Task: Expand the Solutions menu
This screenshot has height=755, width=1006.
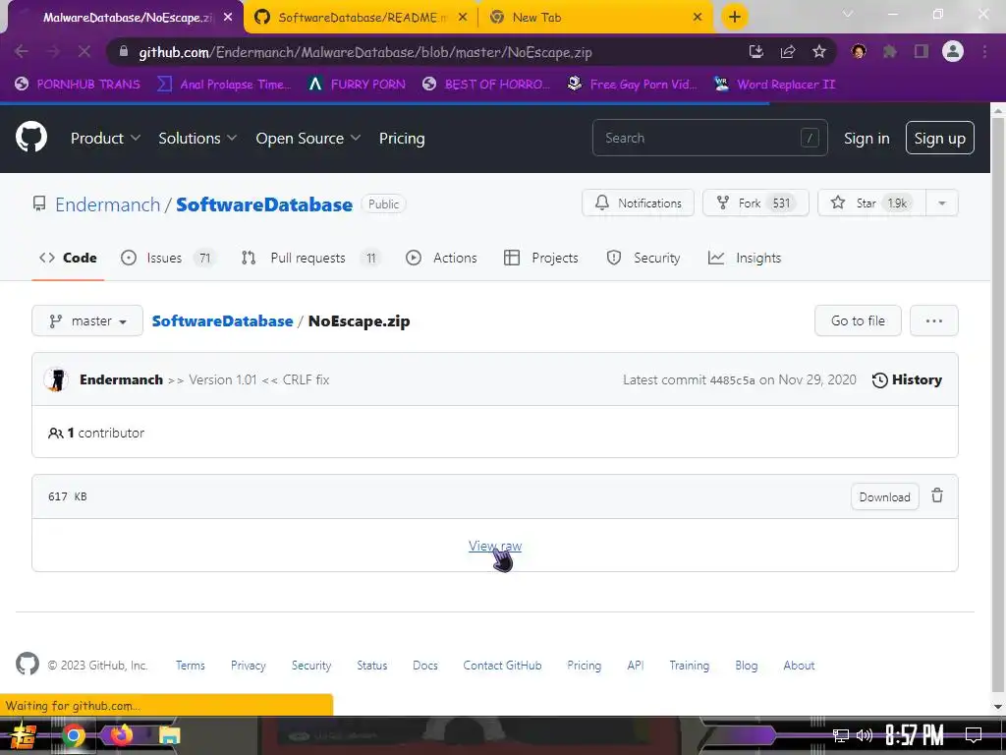Action: tap(197, 138)
